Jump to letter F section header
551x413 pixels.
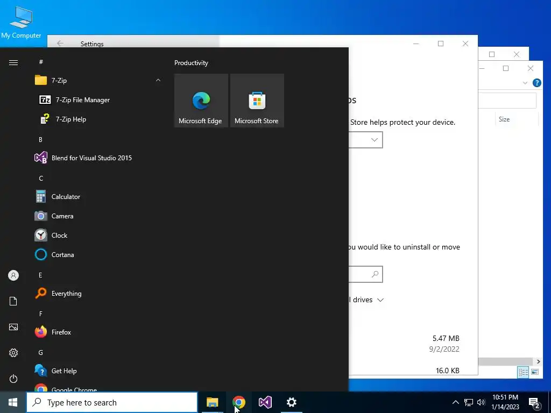click(x=41, y=314)
